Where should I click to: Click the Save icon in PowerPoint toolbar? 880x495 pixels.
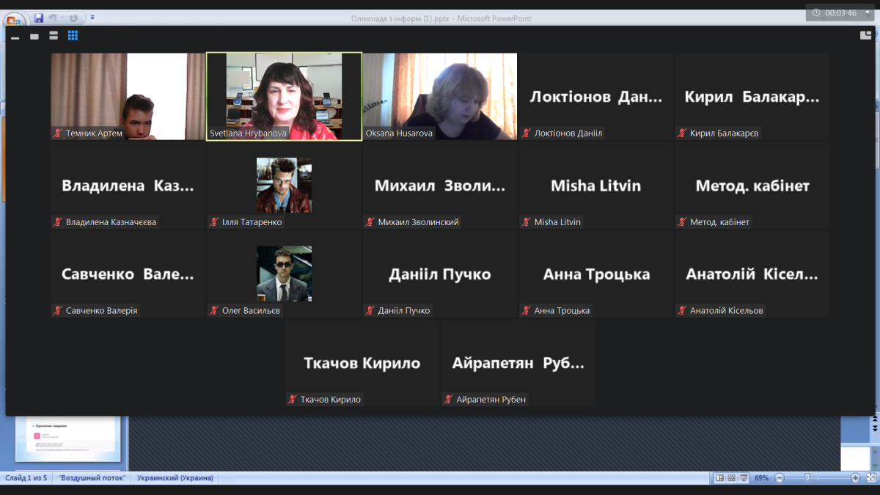pyautogui.click(x=39, y=18)
